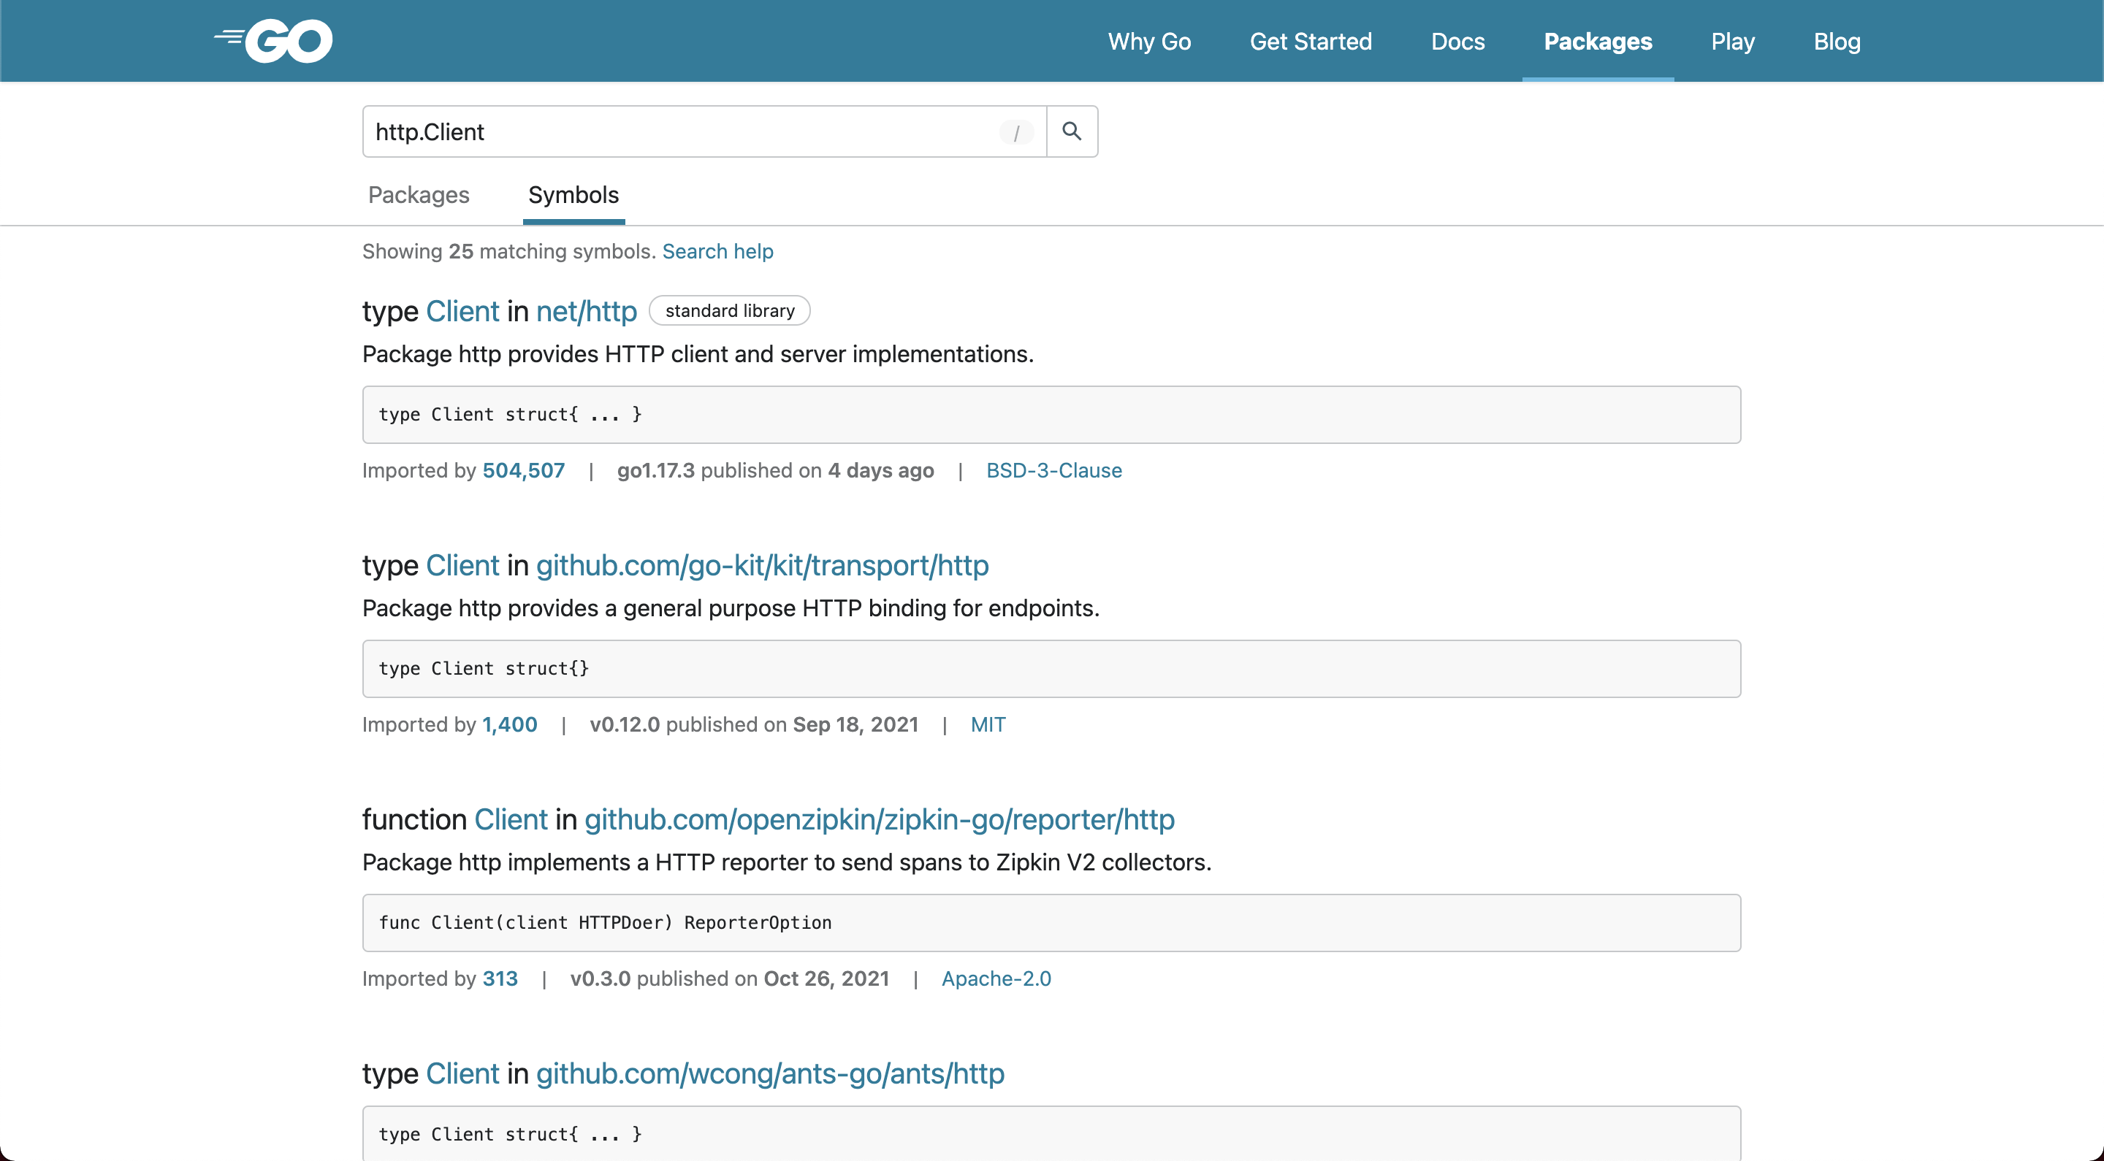The width and height of the screenshot is (2104, 1161).
Task: Open github.com/openzipkin/zipkin-go/reporter/http package link
Action: 879,819
